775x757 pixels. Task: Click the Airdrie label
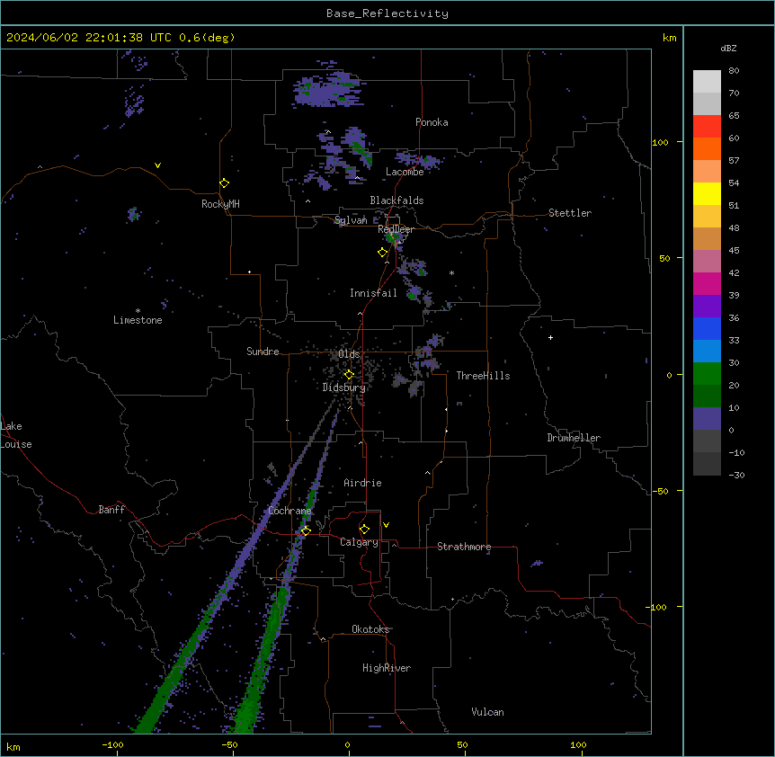(363, 483)
